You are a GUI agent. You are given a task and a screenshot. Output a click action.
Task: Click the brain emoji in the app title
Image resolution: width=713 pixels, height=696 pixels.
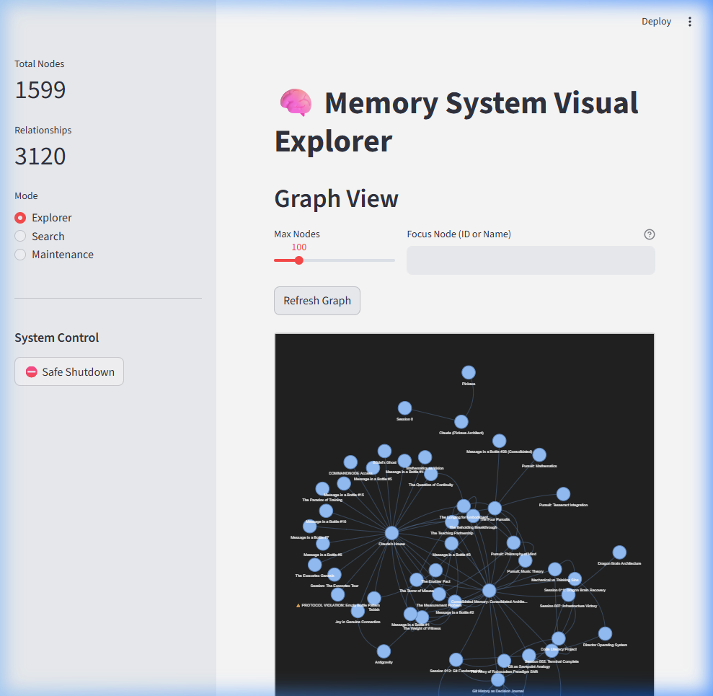click(x=295, y=102)
